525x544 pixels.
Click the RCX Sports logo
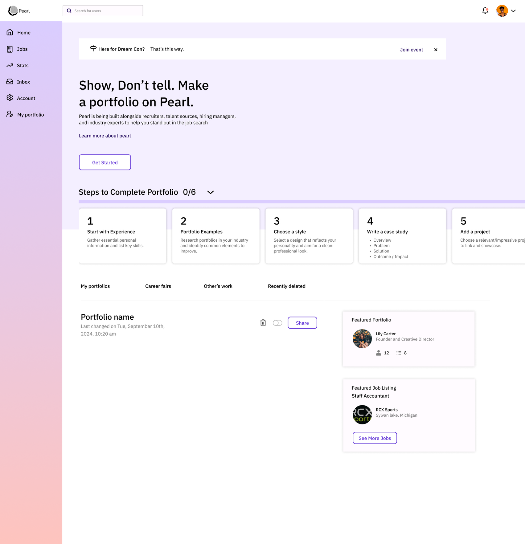click(x=362, y=415)
